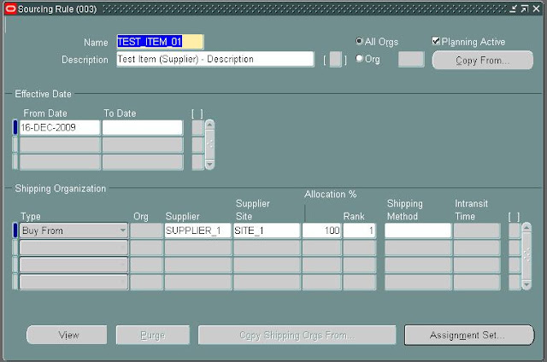547x362 pixels.
Task: Open the Type dropdown in fourth shipping row
Action: [74, 282]
